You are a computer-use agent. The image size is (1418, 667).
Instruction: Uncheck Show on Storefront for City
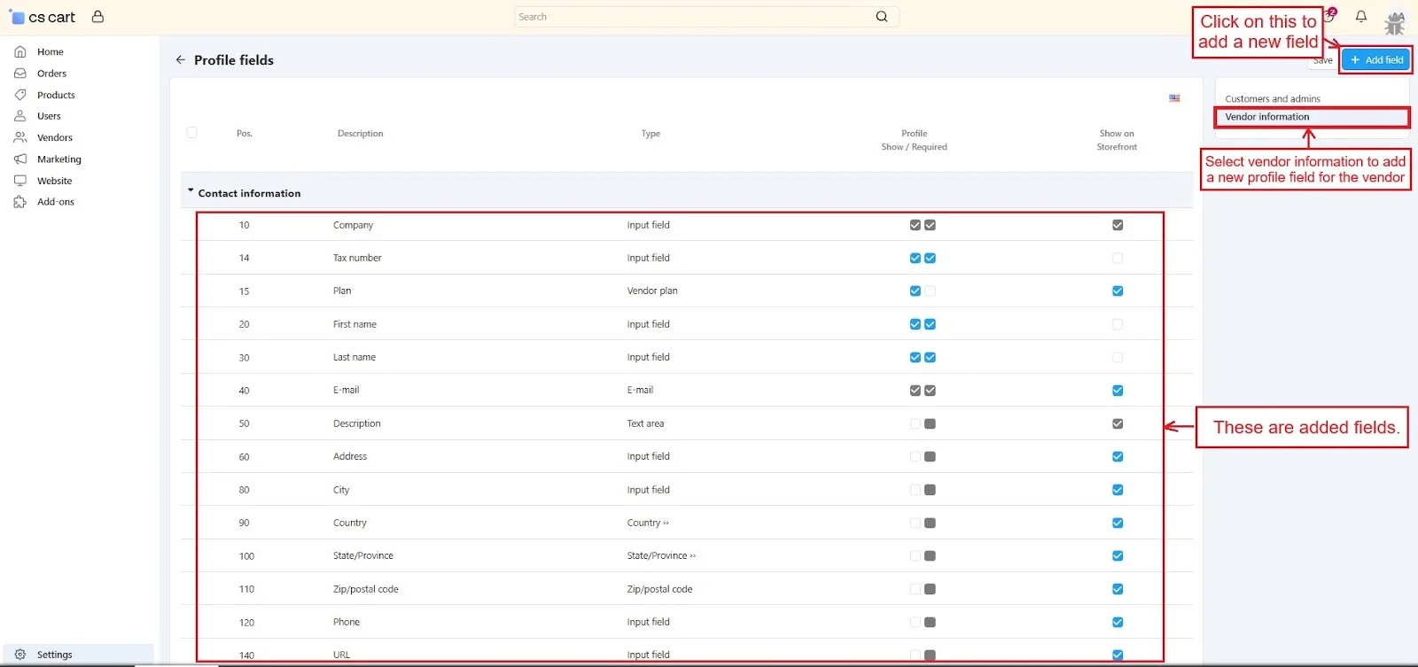click(1118, 490)
